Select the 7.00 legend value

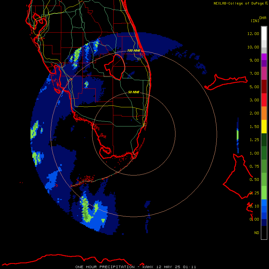tap(254, 74)
